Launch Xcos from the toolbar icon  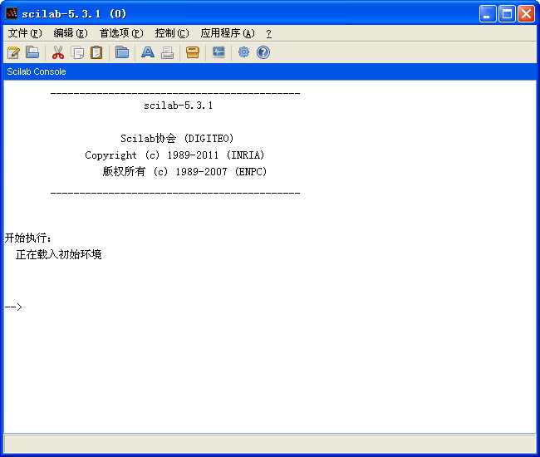click(x=218, y=52)
